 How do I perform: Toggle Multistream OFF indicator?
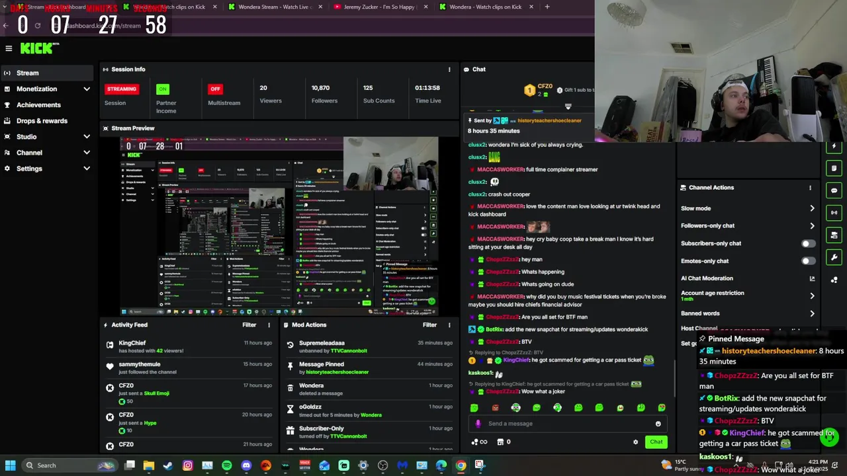pos(215,89)
